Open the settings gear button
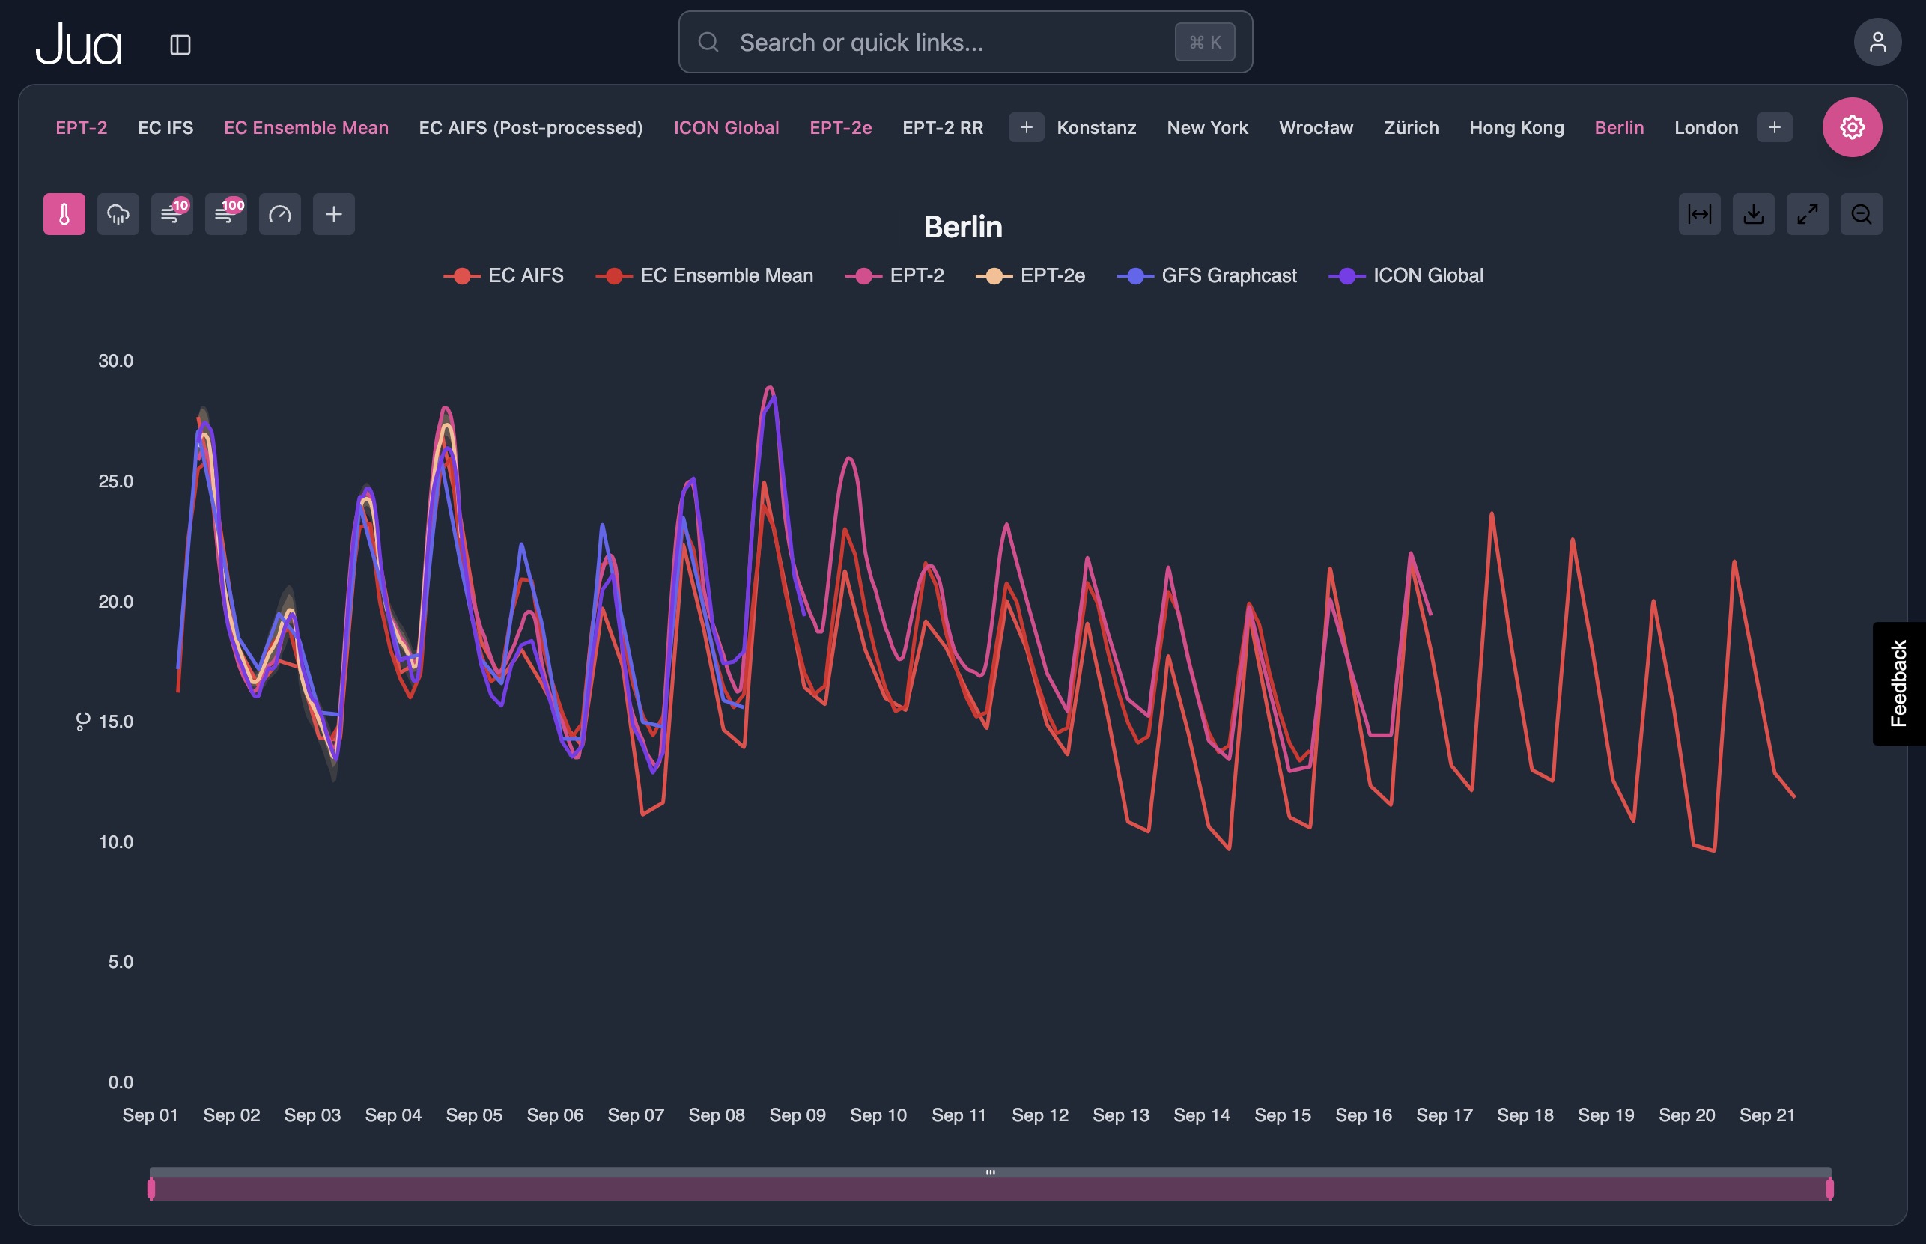The width and height of the screenshot is (1926, 1244). click(1853, 126)
